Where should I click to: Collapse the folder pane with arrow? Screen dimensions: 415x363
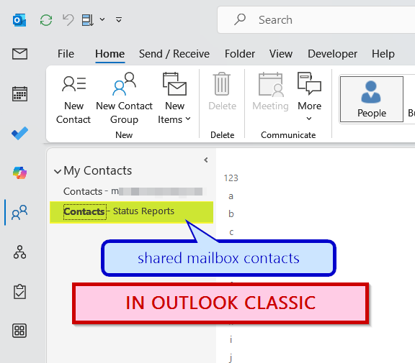pos(206,160)
